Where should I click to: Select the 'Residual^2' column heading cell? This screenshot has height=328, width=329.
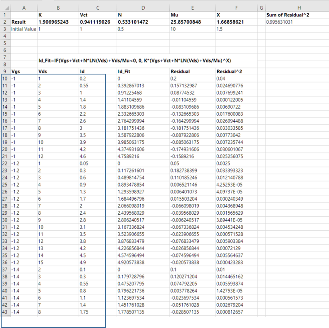236,72
